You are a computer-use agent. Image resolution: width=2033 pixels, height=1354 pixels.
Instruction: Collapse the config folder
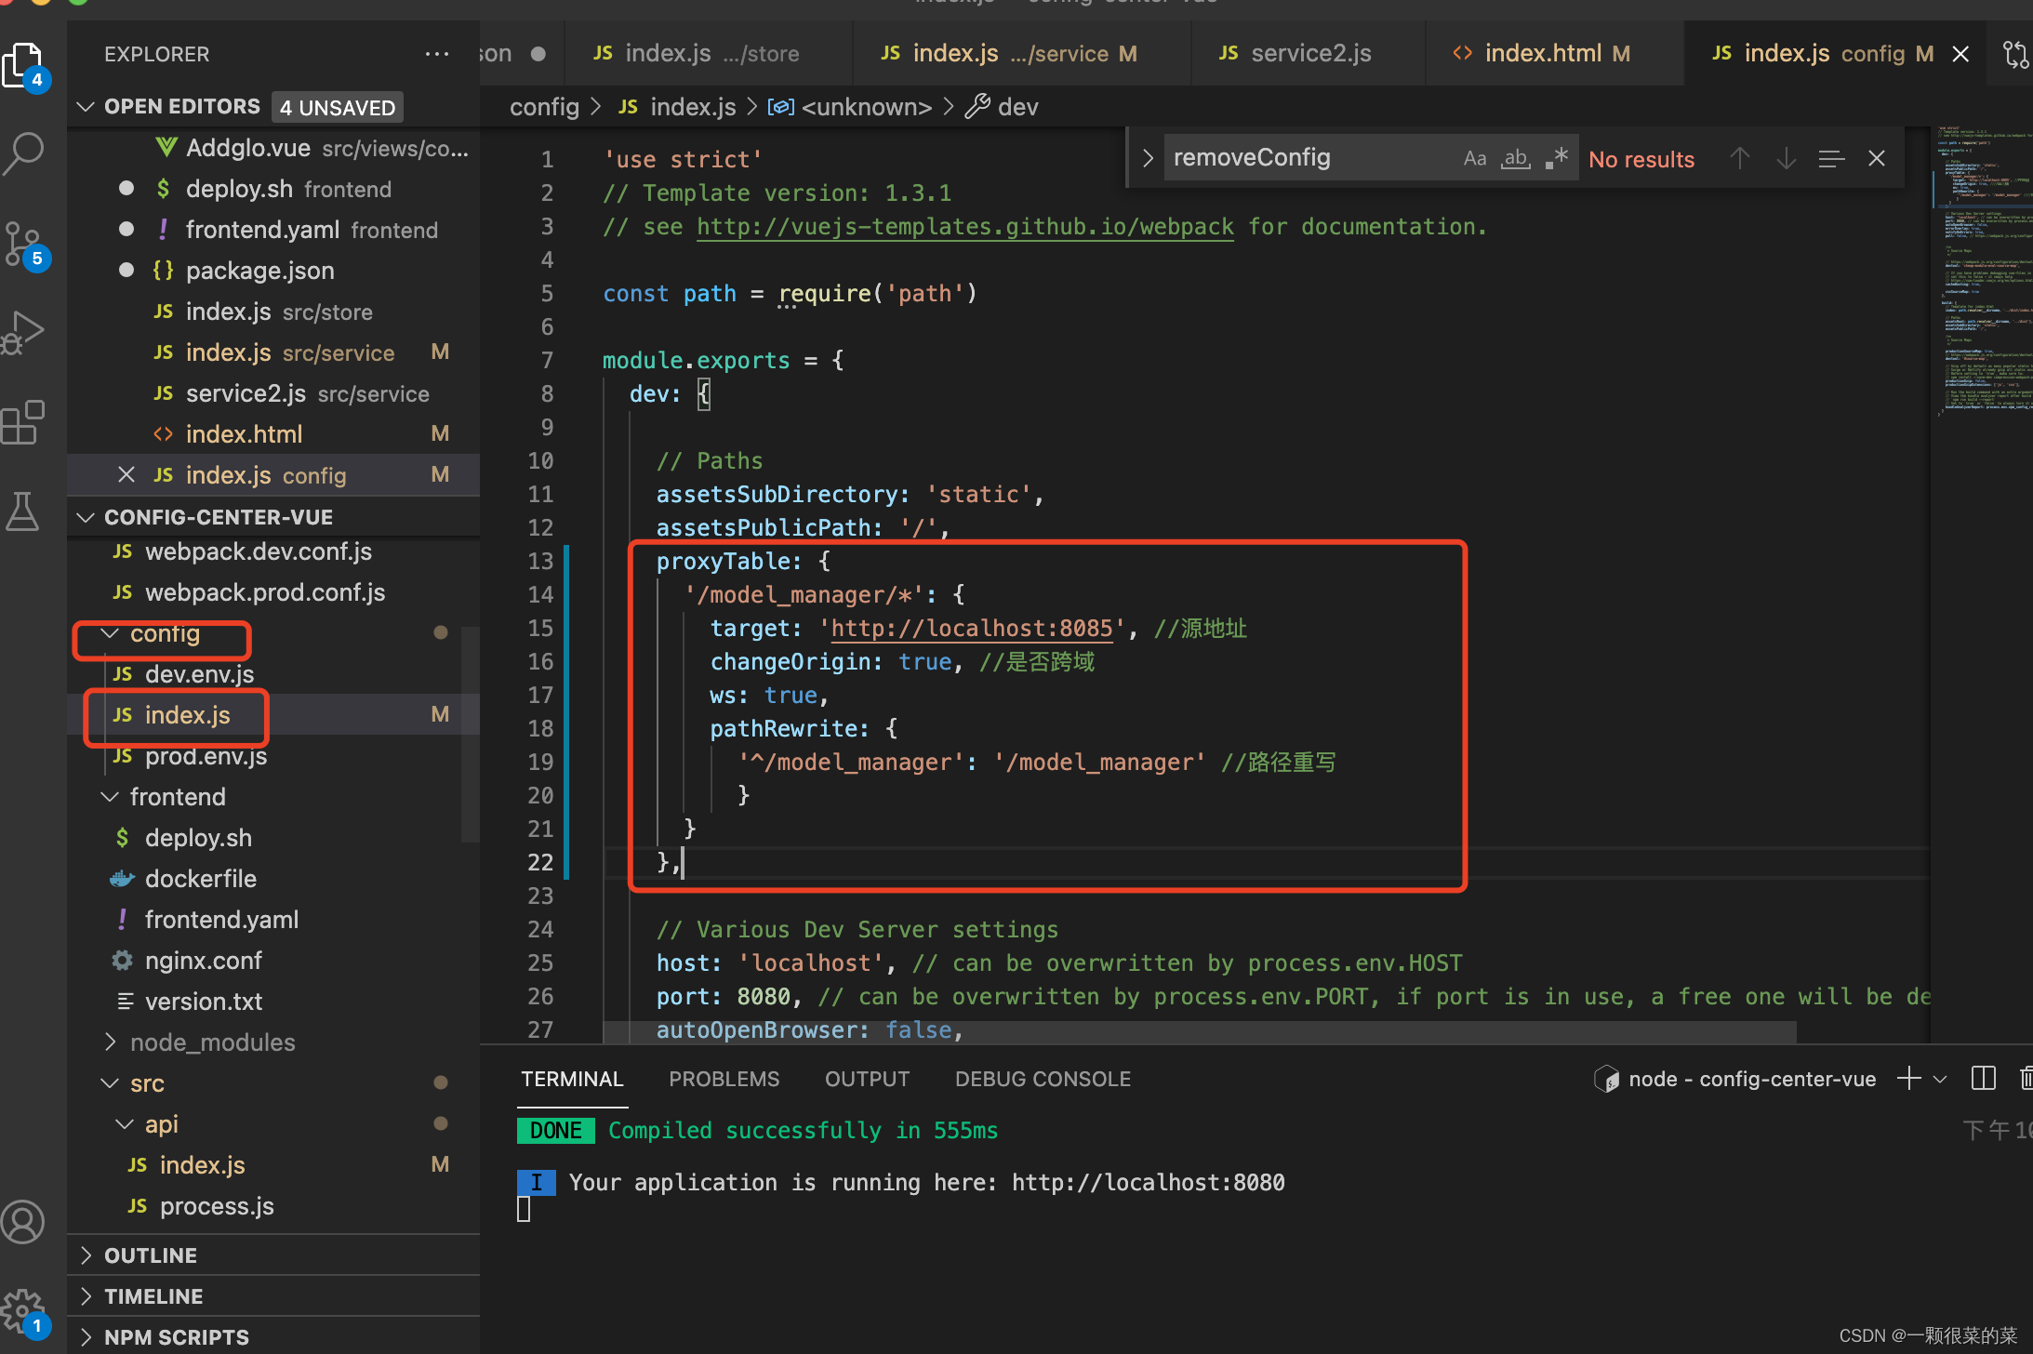point(110,633)
